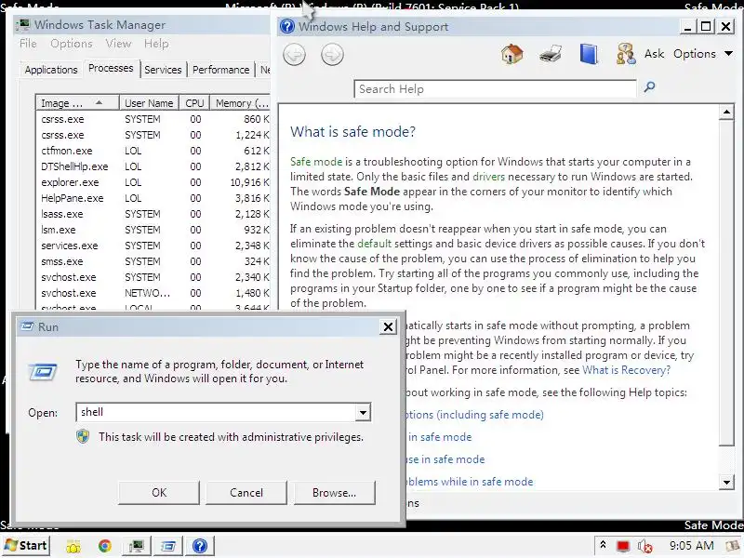Click the Help scrollbar down arrow
The height and width of the screenshot is (558, 744).
[x=726, y=483]
